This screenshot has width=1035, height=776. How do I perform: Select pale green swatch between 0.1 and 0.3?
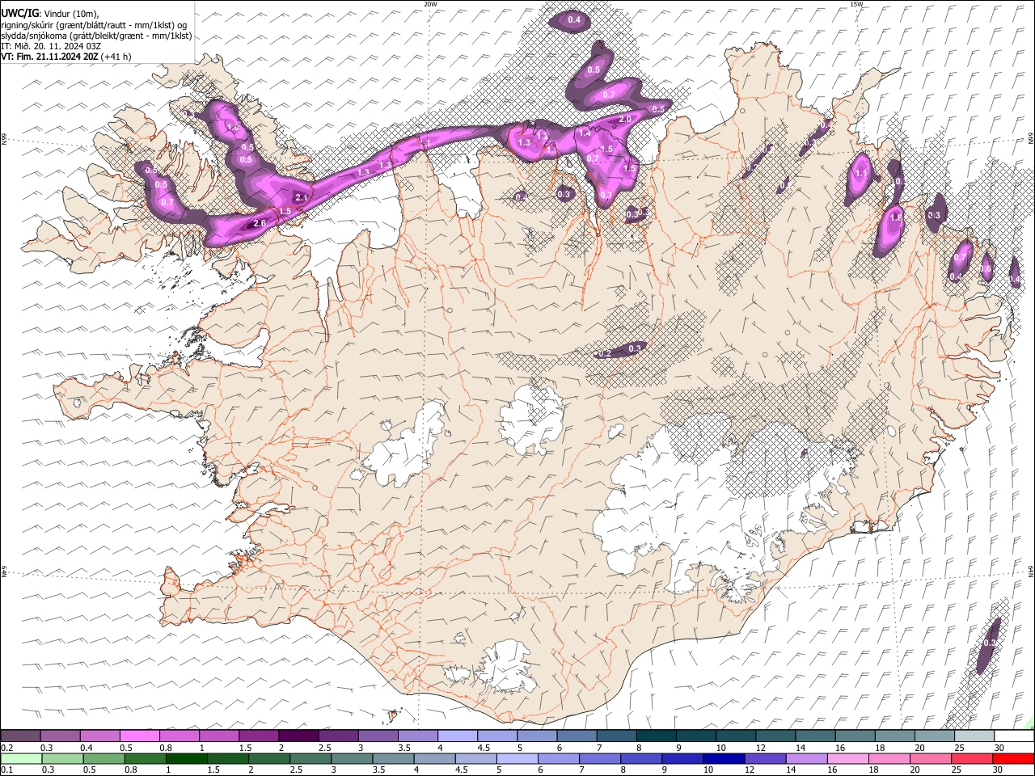(21, 758)
